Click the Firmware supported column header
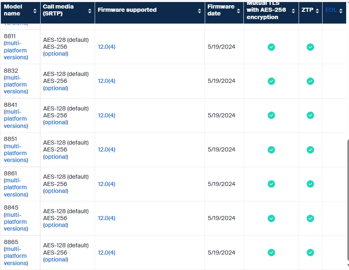Image resolution: width=349 pixels, height=270 pixels. [x=150, y=13]
